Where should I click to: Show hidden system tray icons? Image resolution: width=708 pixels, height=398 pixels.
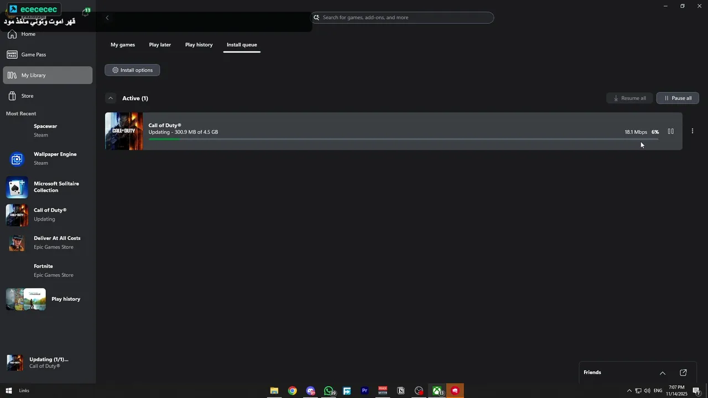629,391
